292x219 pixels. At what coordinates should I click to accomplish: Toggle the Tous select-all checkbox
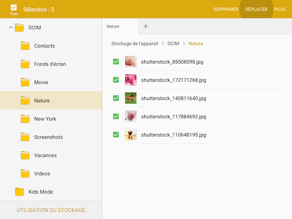pyautogui.click(x=14, y=8)
